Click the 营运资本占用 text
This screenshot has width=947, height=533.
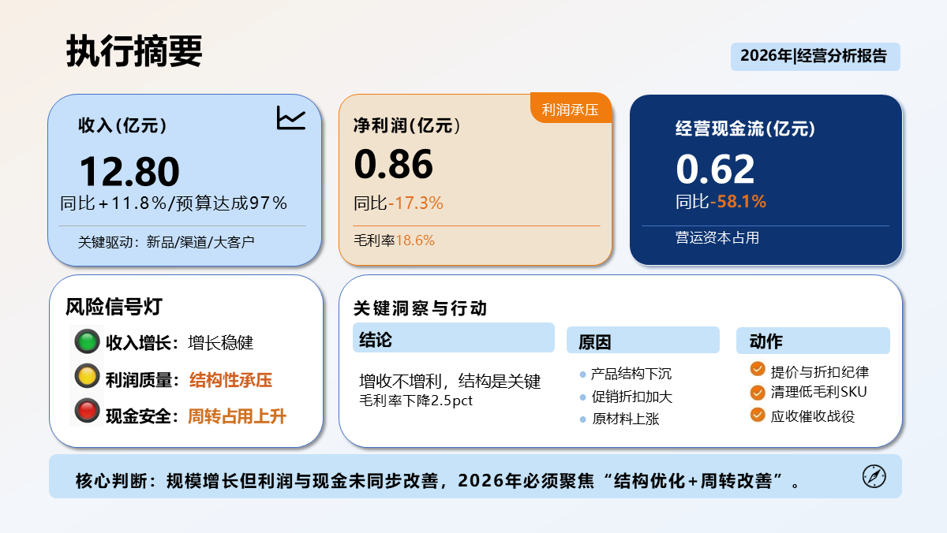(717, 237)
